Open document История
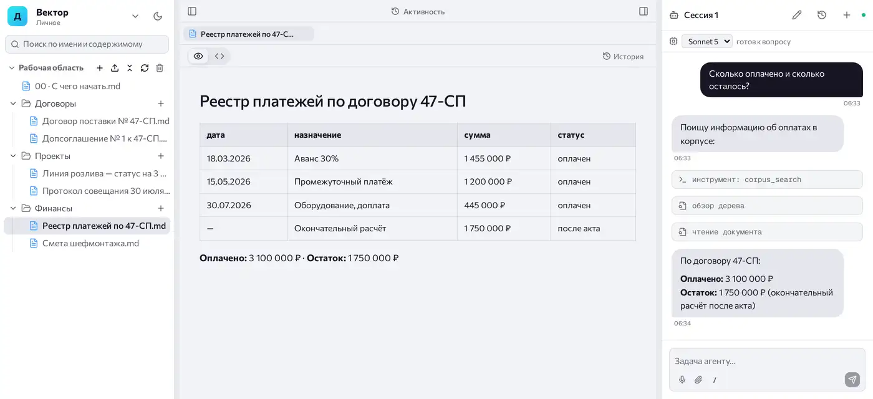 (x=623, y=56)
